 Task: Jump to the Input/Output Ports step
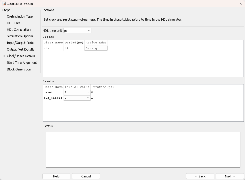20,43
